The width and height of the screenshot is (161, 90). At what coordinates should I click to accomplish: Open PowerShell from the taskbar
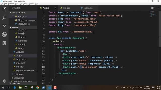(x=43, y=88)
